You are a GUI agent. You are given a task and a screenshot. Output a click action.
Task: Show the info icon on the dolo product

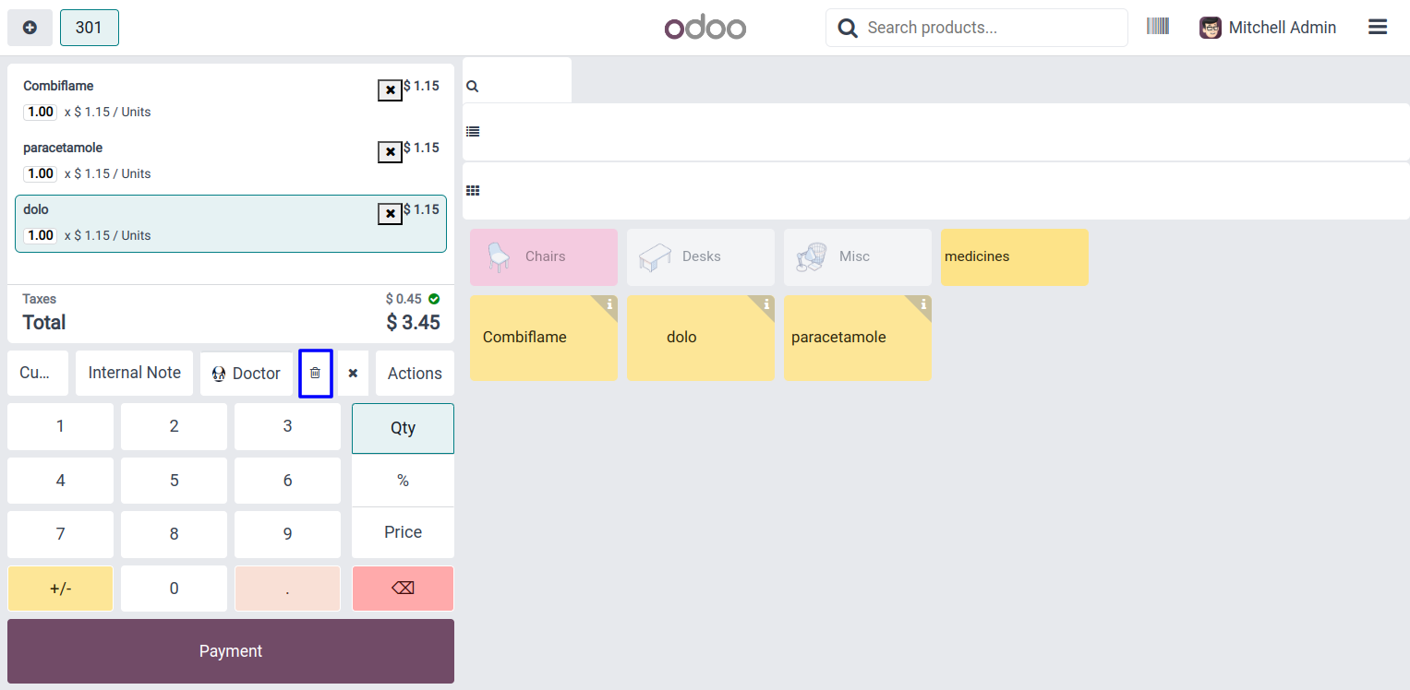pyautogui.click(x=766, y=304)
